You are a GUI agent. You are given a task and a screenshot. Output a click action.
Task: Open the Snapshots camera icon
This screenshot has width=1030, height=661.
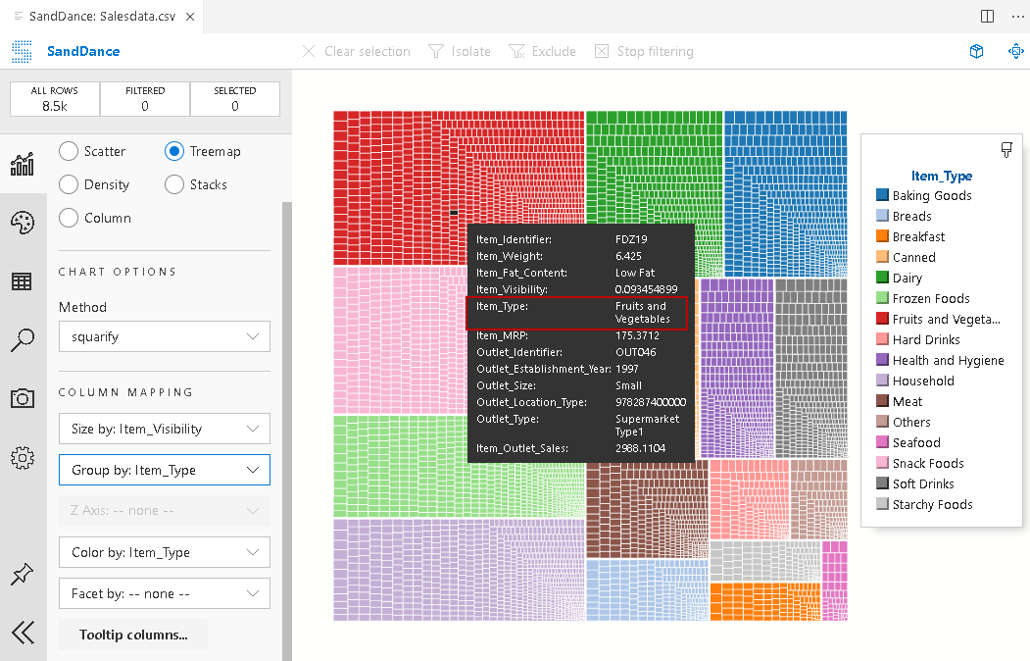pos(22,398)
